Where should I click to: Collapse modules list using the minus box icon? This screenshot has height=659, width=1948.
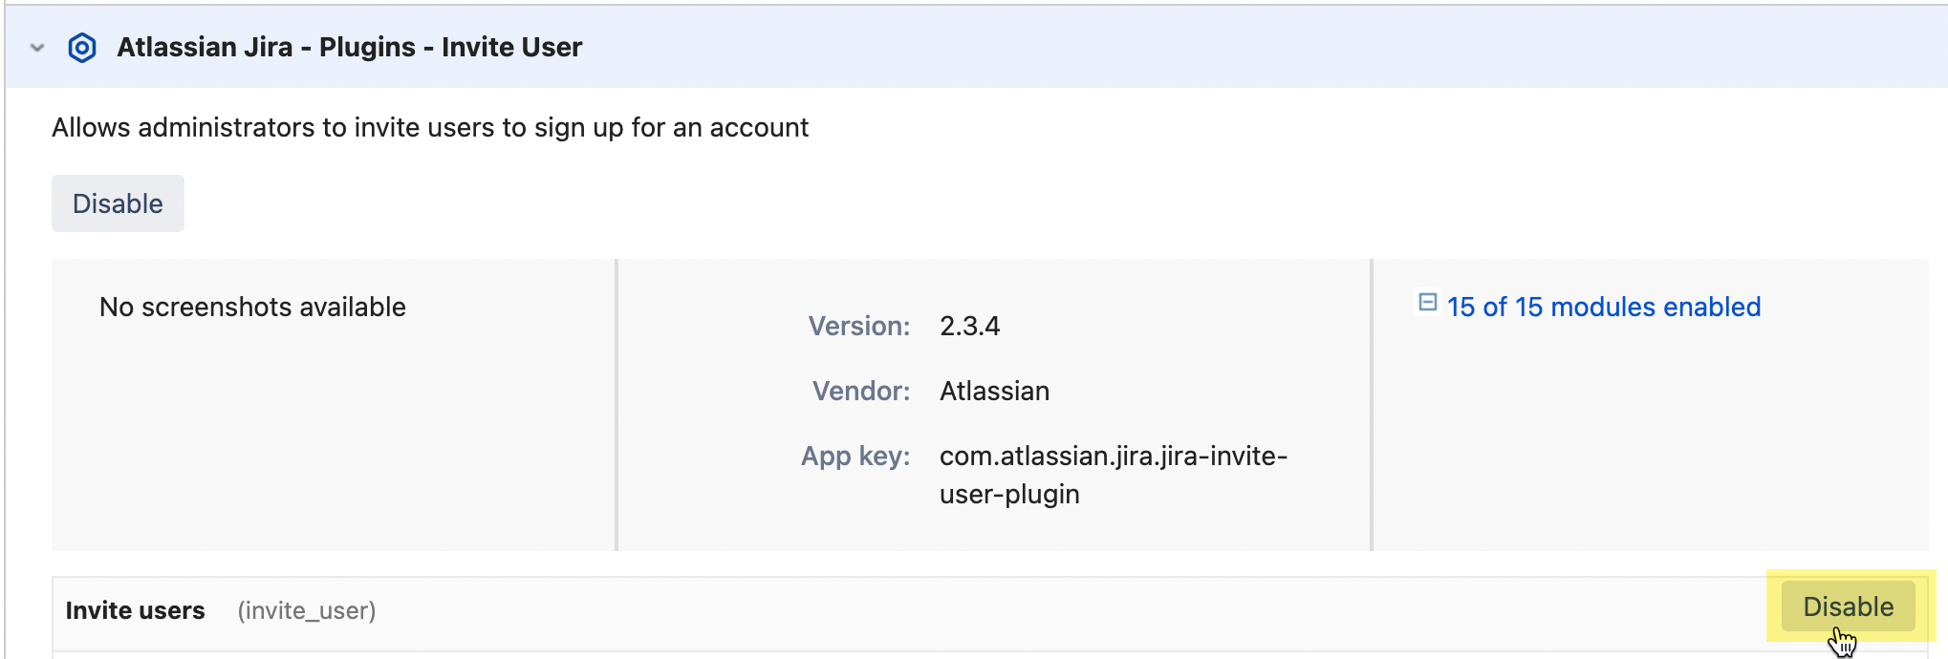1427,303
